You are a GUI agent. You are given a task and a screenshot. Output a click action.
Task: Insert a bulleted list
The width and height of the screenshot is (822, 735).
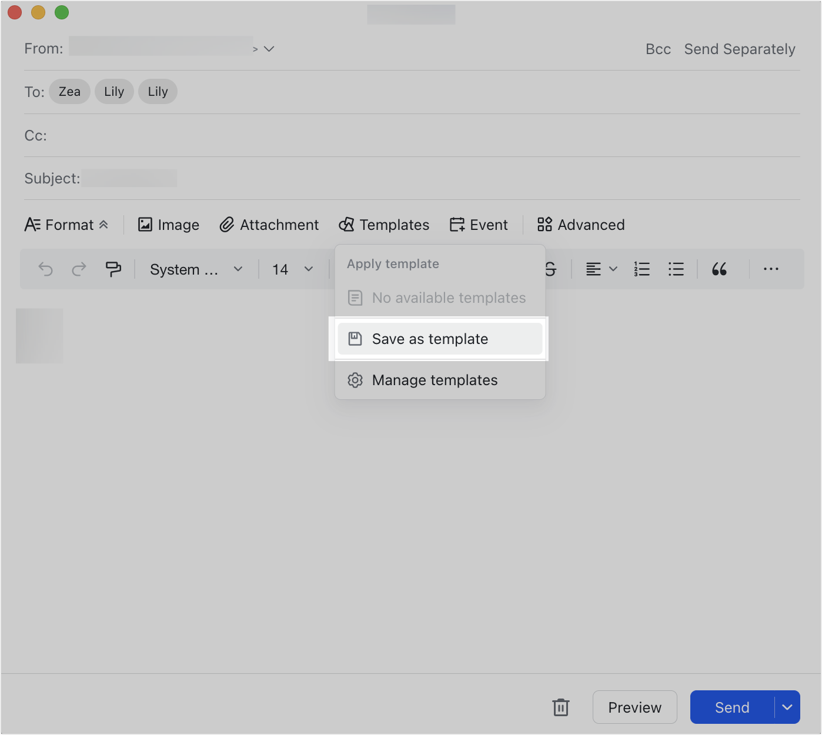tap(676, 269)
